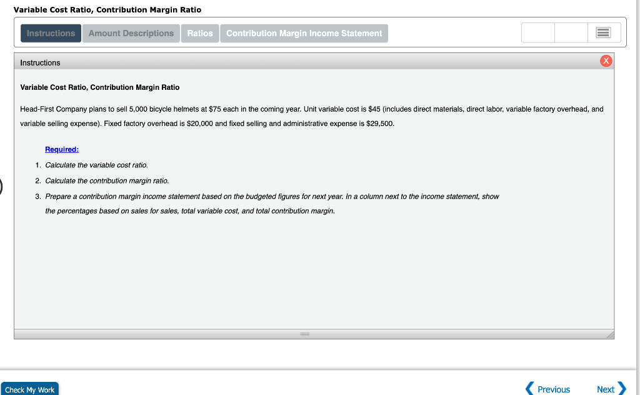This screenshot has width=640, height=395.
Task: Click the panel's bottom drag handle bar
Action: pos(304,334)
